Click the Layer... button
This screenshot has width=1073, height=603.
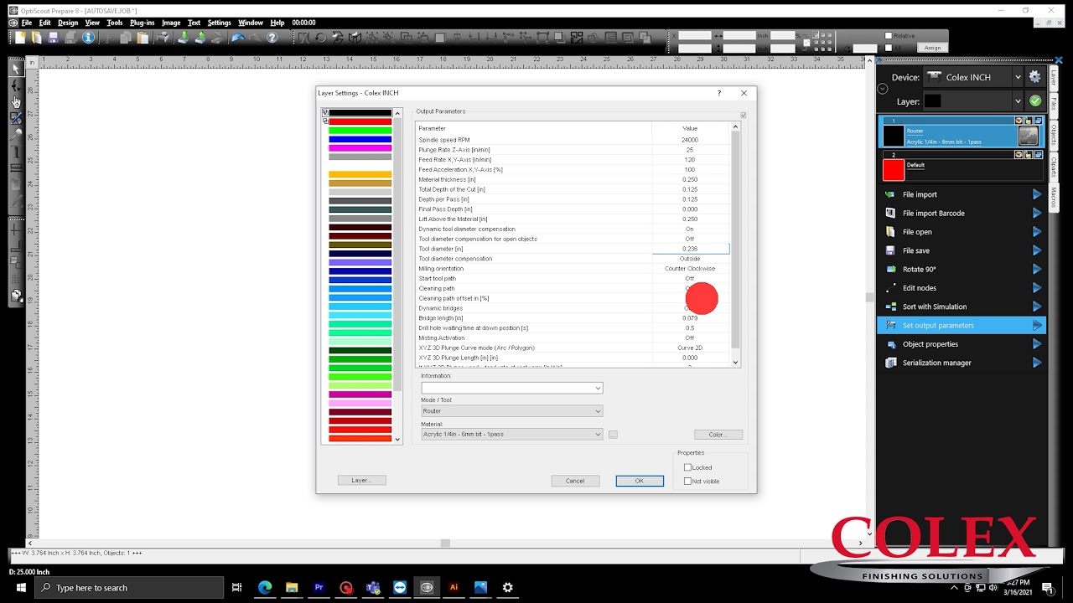pos(361,480)
